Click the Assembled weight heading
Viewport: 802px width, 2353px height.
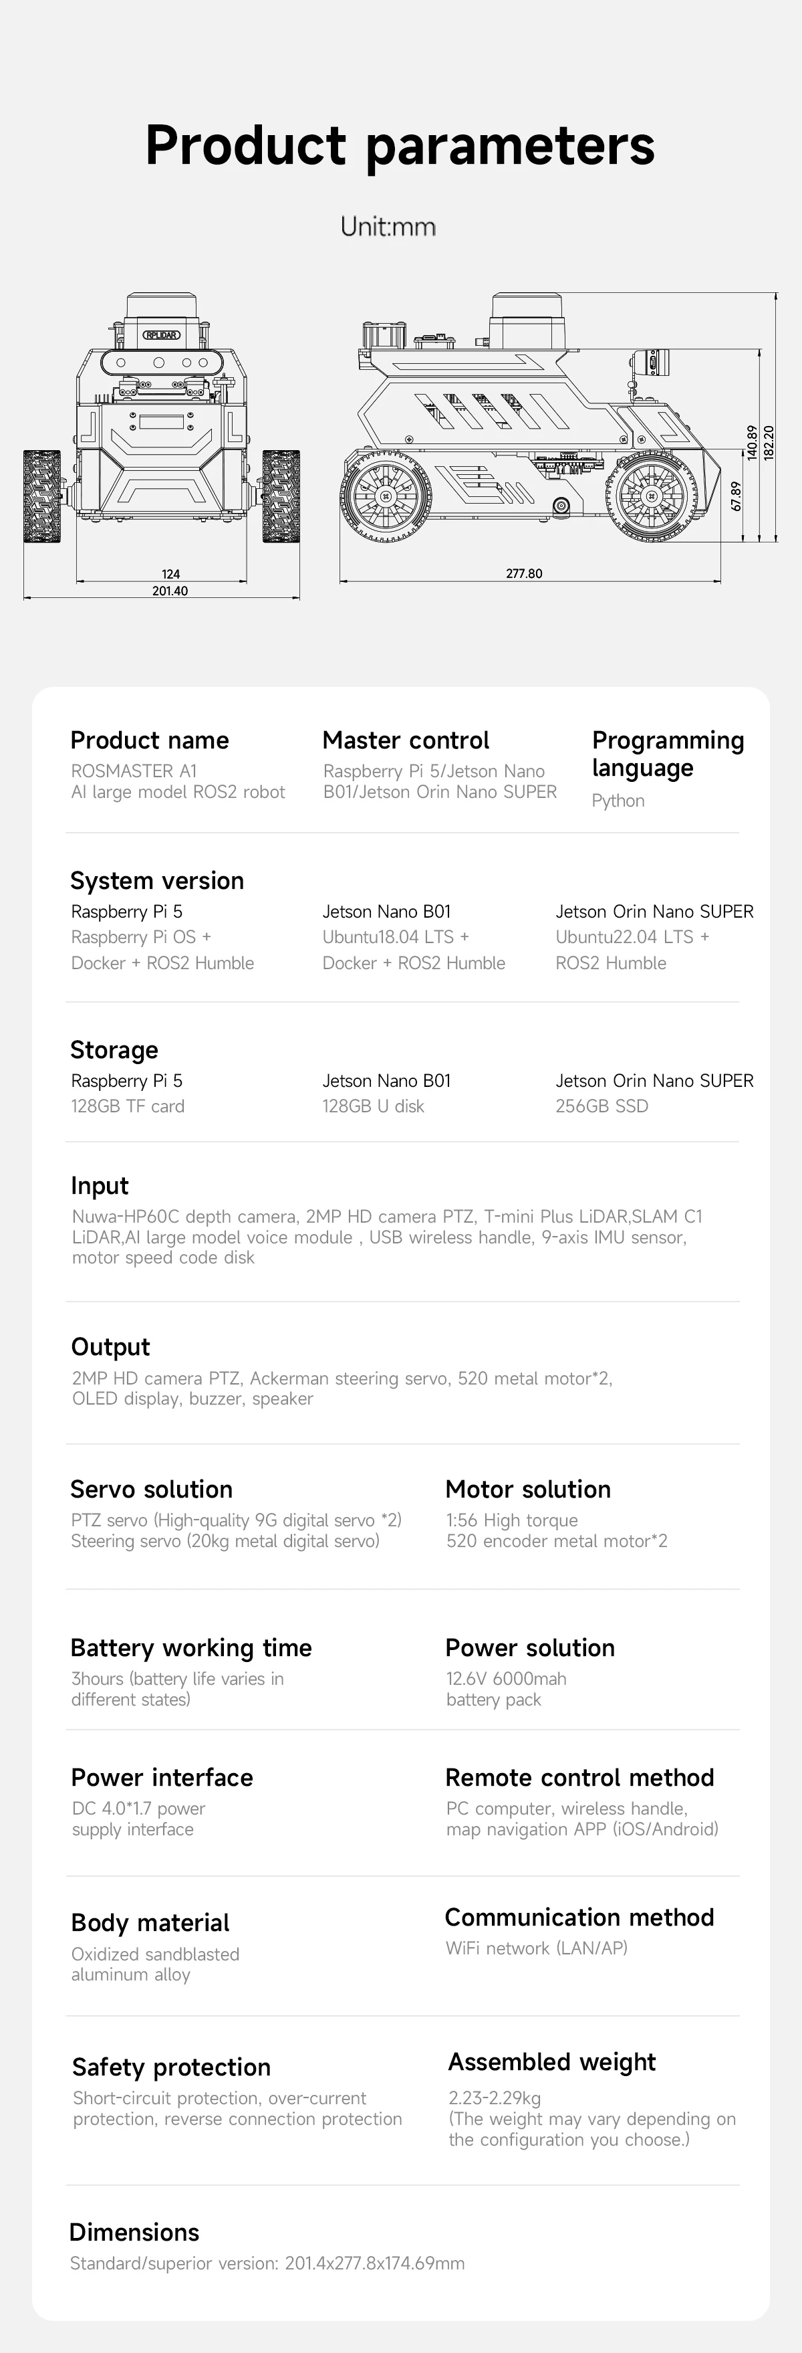[552, 2061]
